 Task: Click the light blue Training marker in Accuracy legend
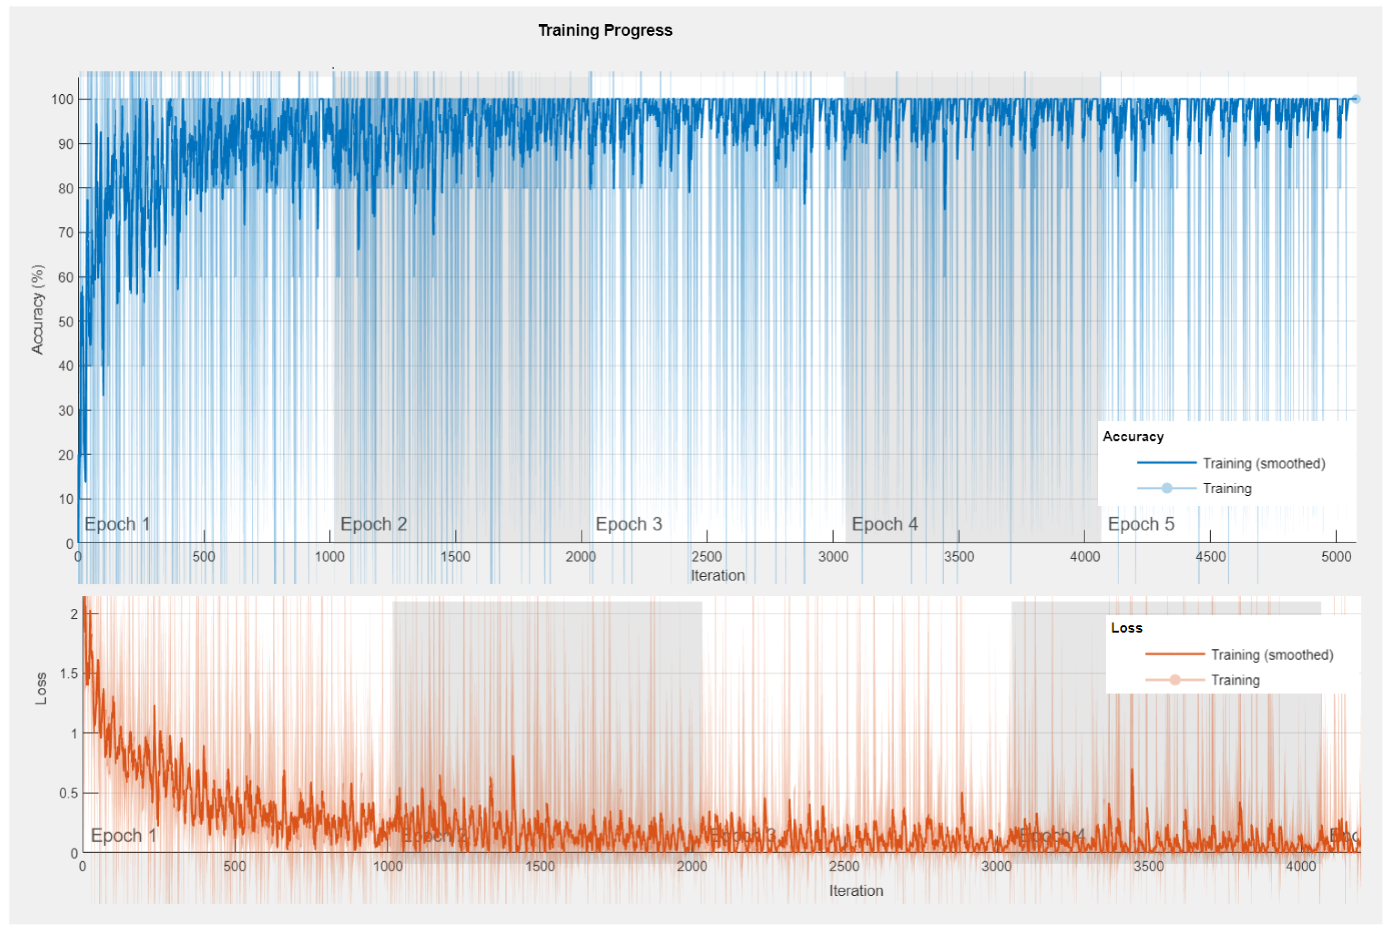coord(1166,488)
